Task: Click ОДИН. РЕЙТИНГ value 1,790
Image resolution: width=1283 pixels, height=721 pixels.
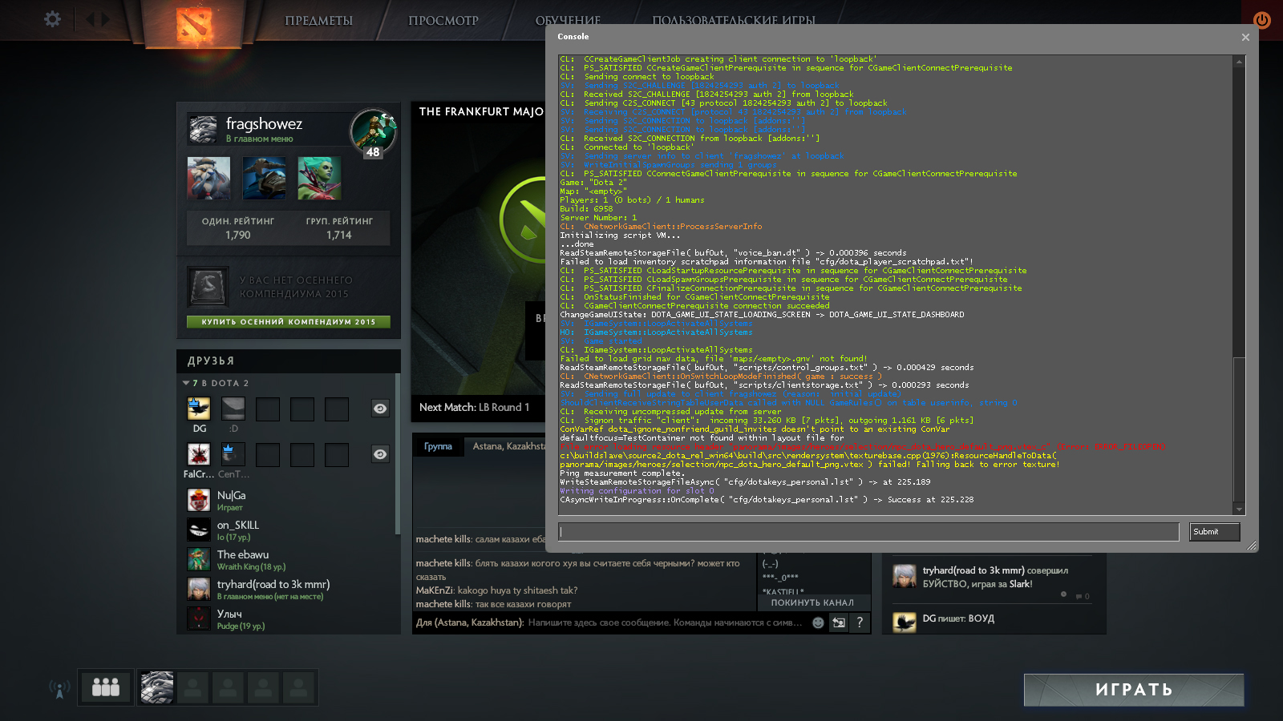Action: [238, 236]
